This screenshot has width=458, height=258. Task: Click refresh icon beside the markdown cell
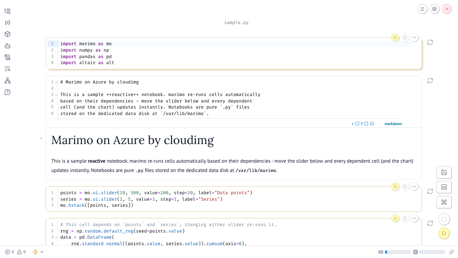(x=430, y=81)
